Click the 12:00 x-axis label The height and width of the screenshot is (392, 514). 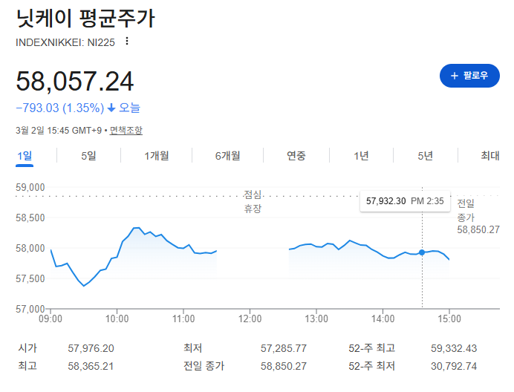point(250,318)
